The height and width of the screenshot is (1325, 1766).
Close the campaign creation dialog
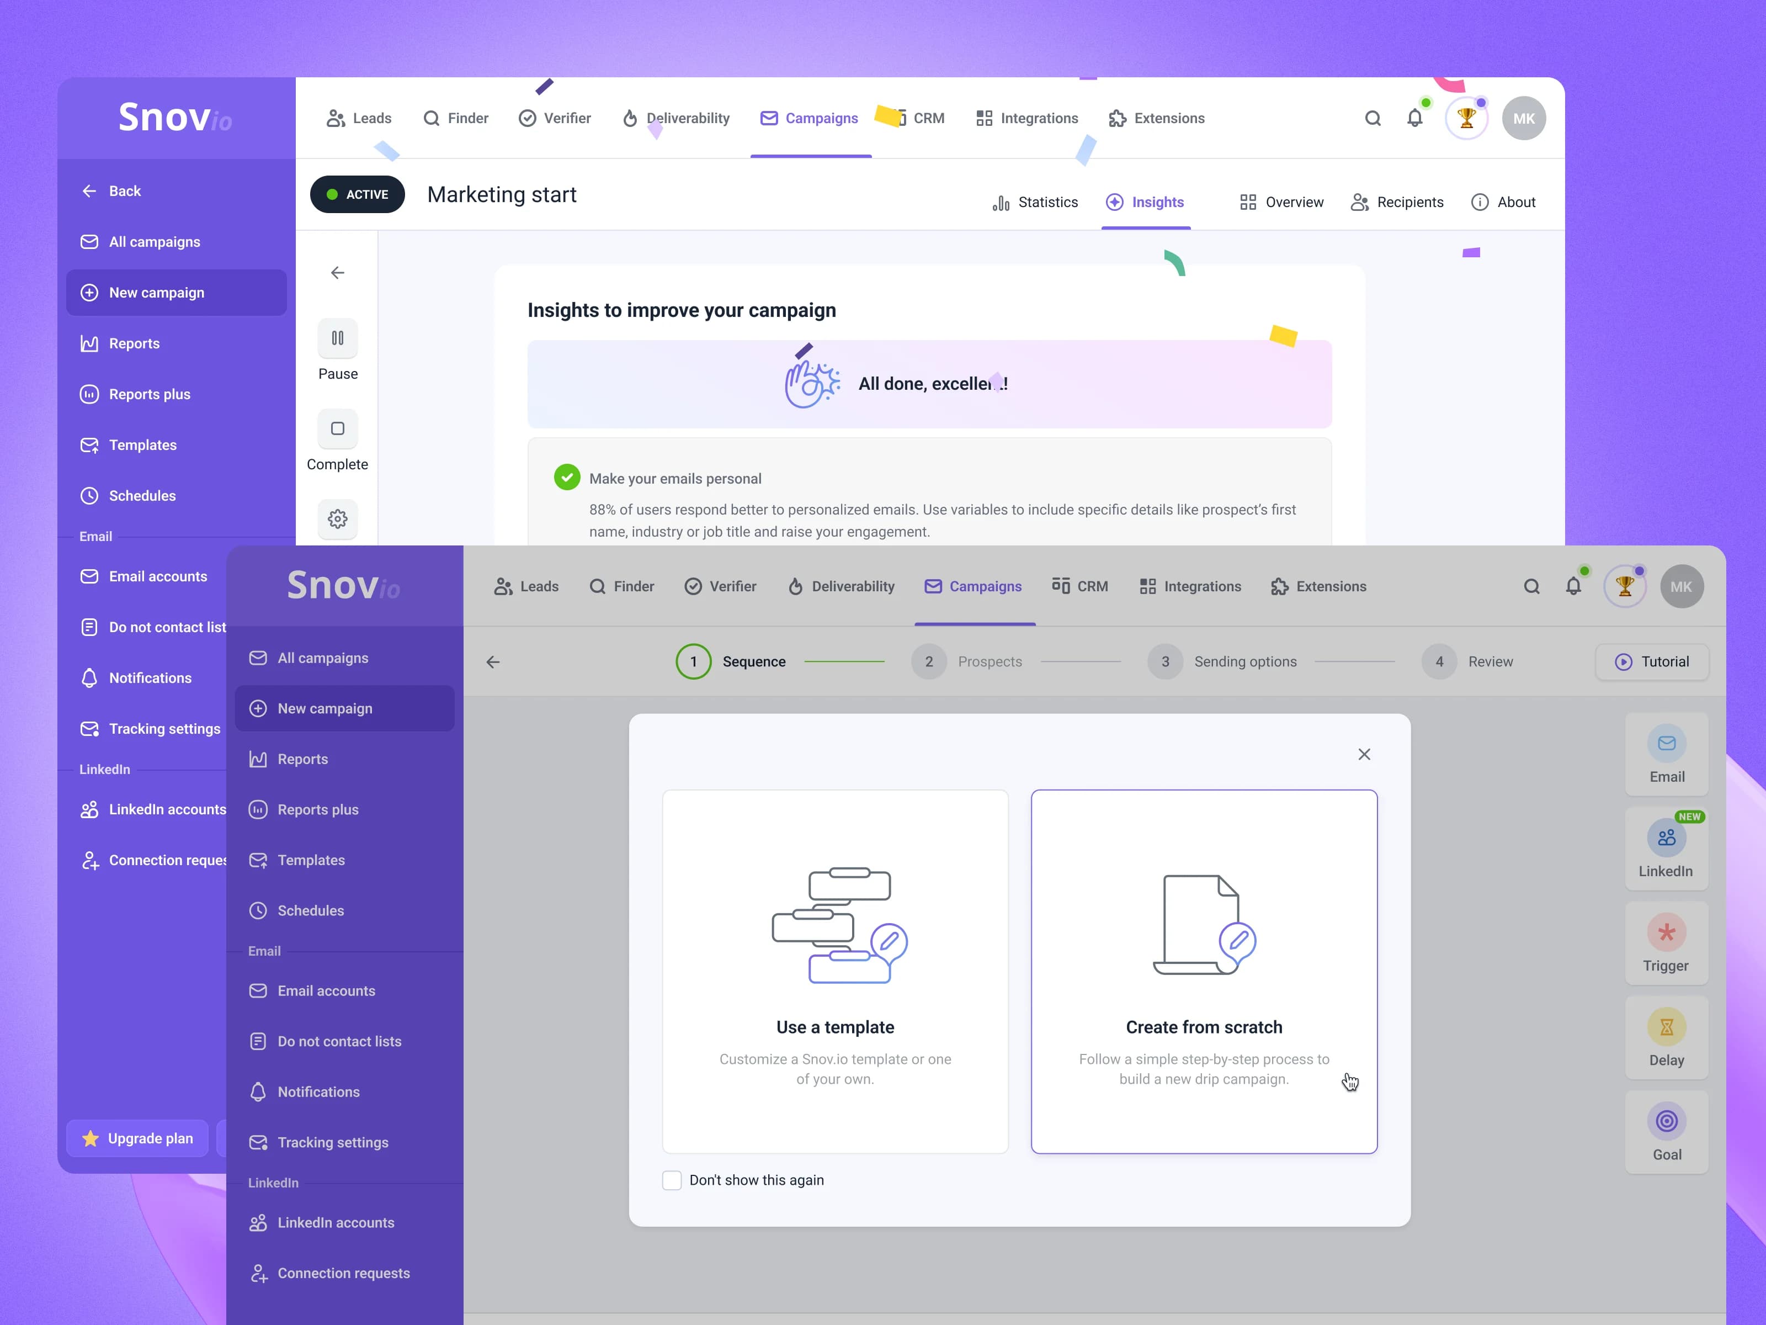[x=1364, y=754]
